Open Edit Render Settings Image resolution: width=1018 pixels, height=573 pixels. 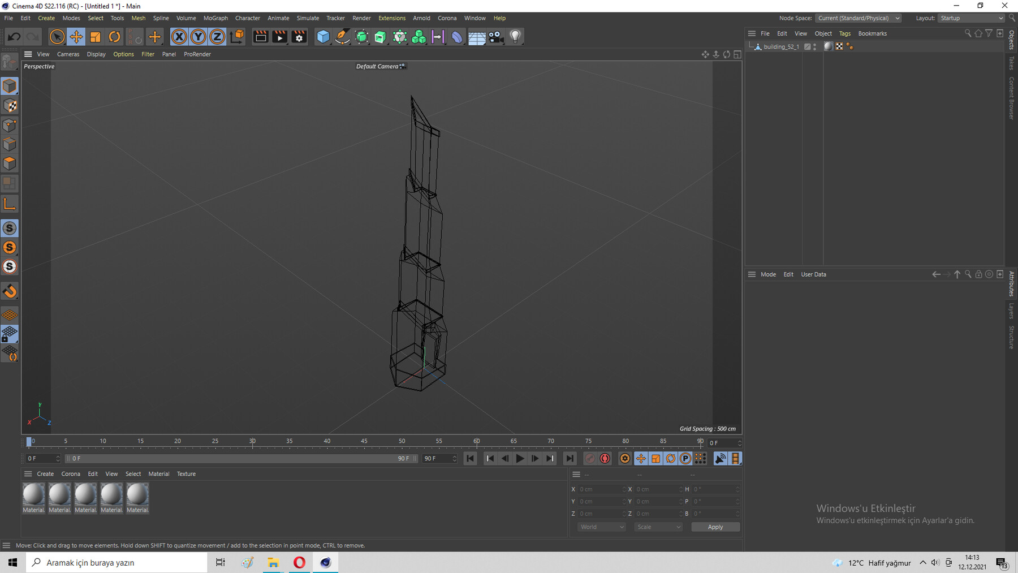pyautogui.click(x=299, y=37)
